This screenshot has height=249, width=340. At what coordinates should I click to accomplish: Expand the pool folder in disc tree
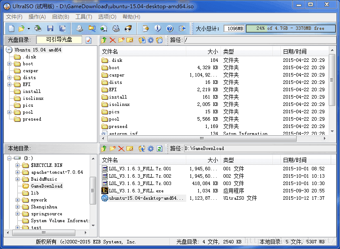coord(9,112)
